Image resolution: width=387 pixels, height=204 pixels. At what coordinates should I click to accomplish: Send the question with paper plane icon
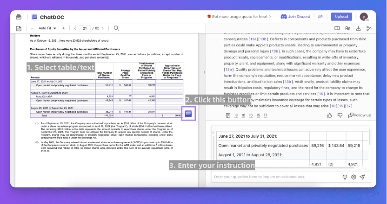(x=362, y=177)
